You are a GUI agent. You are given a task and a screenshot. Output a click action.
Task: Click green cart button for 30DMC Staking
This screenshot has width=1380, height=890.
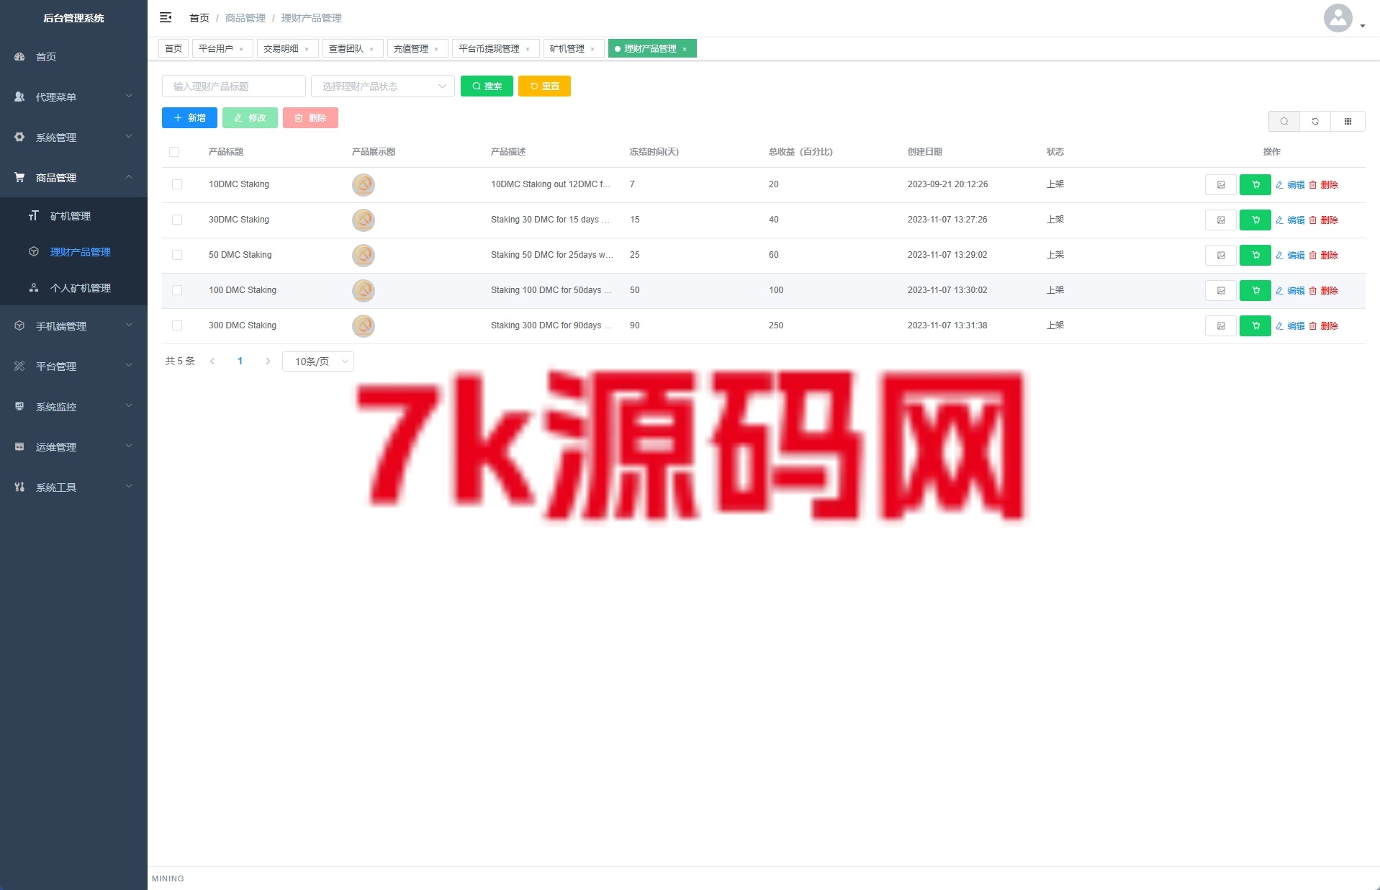(1255, 220)
